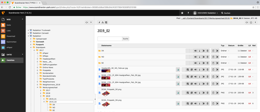This screenshot has width=260, height=112.
Task: Open the Nachrichten module
Action: [11, 42]
